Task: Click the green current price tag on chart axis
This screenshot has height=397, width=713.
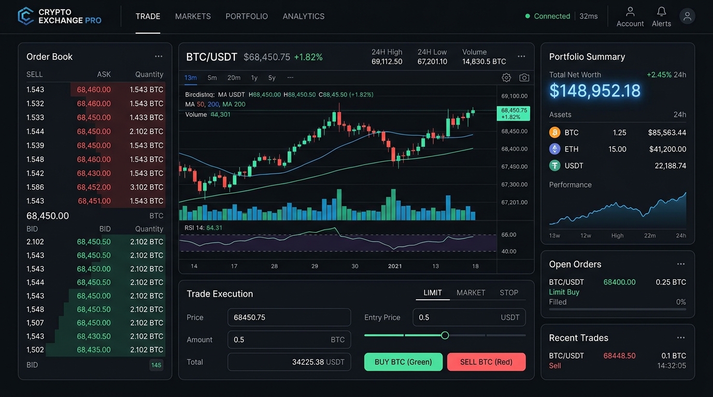Action: tap(513, 113)
